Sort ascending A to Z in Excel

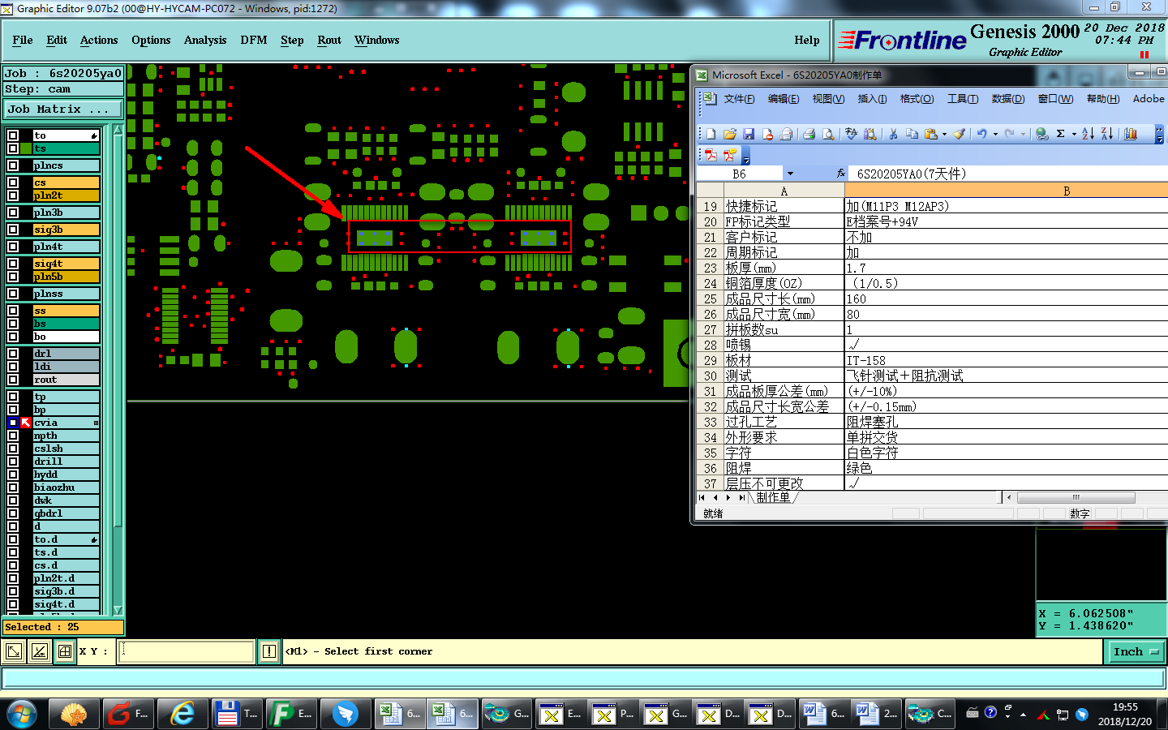coord(1089,134)
